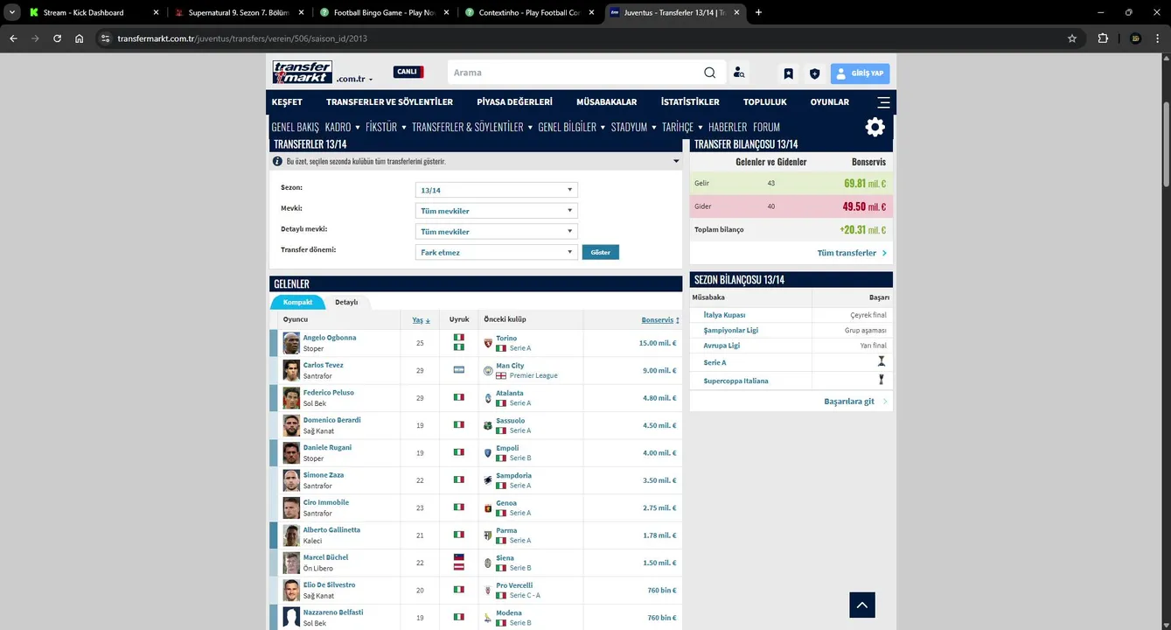Collapse the info note expander arrow

point(676,162)
